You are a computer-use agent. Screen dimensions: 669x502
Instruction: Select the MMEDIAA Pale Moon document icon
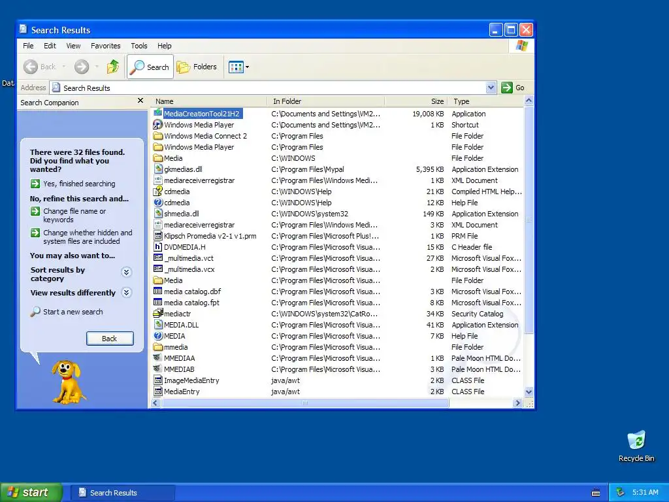point(158,358)
